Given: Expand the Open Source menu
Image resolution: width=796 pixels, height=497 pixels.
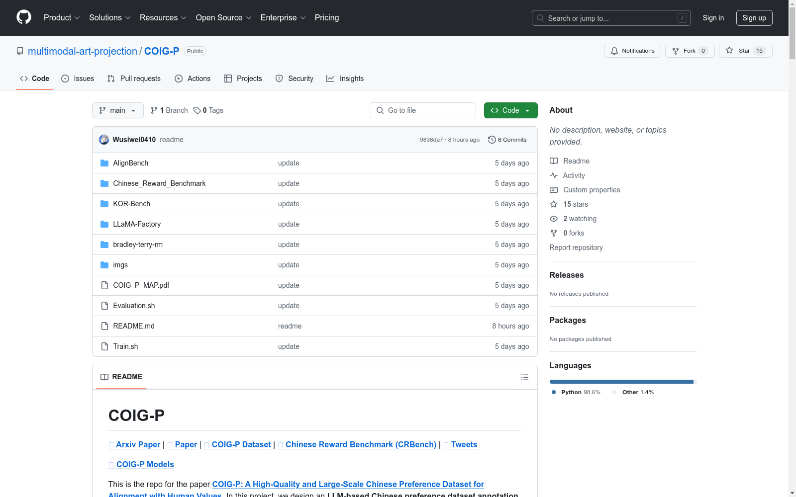Looking at the screenshot, I should 224,18.
